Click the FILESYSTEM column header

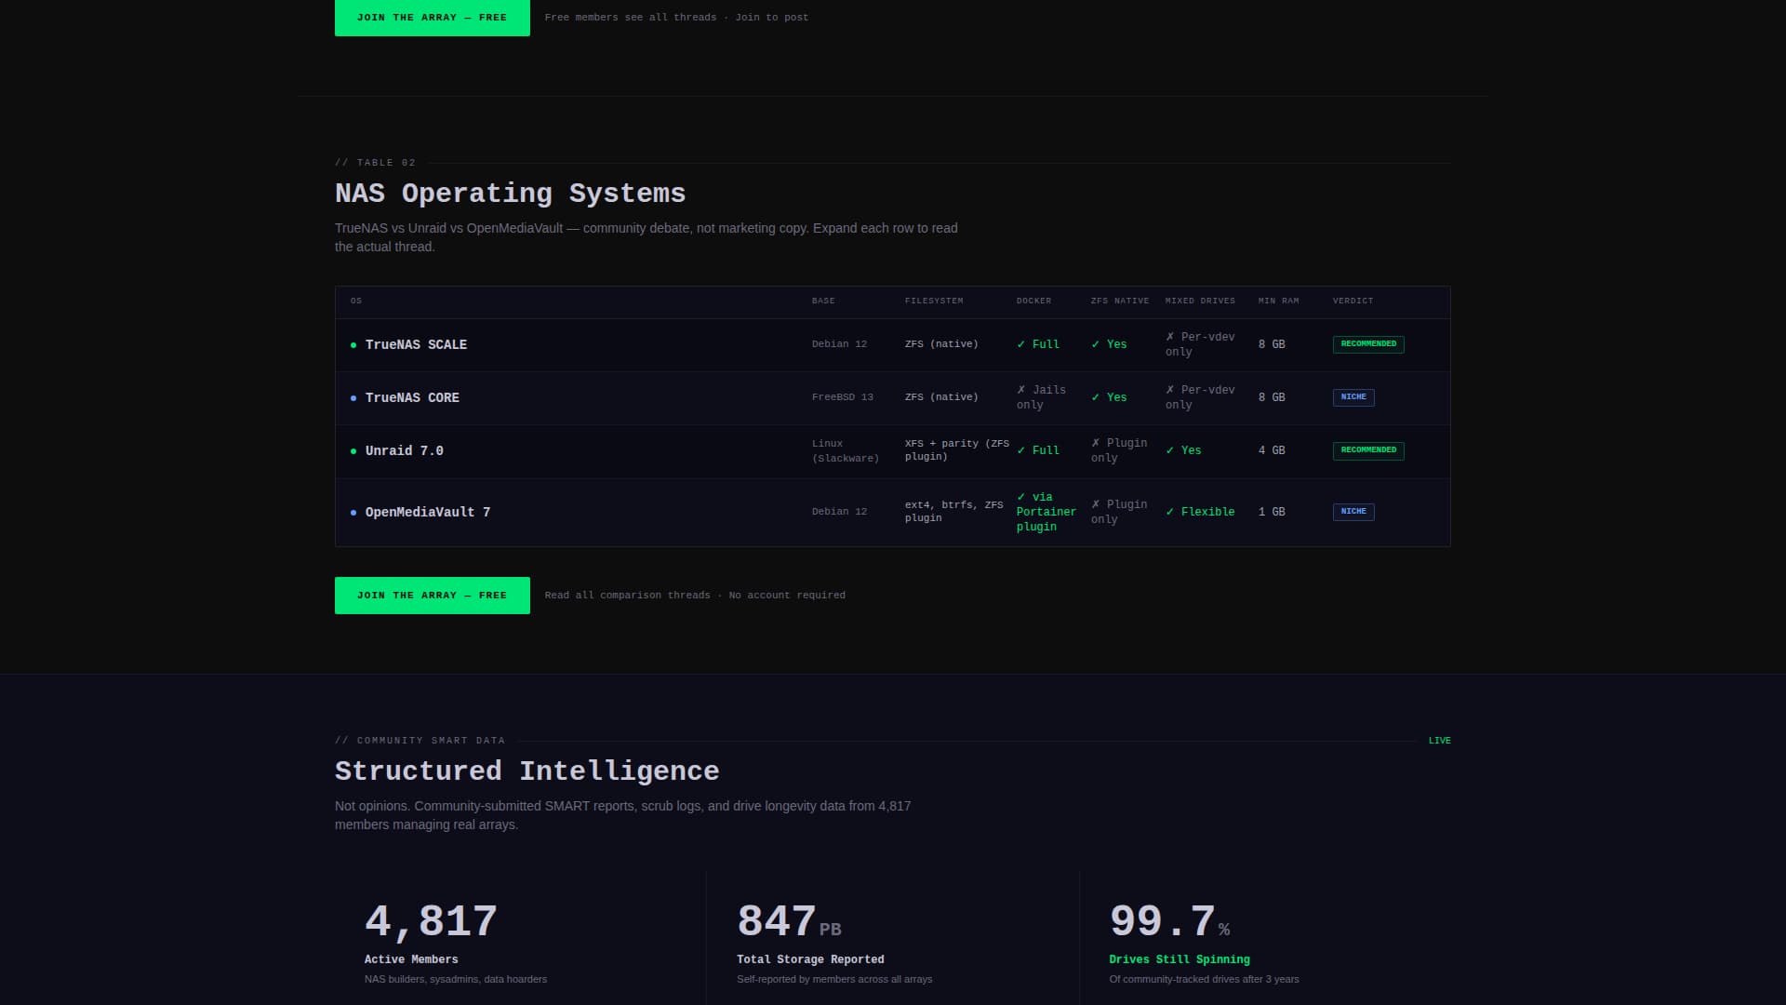pyautogui.click(x=934, y=301)
